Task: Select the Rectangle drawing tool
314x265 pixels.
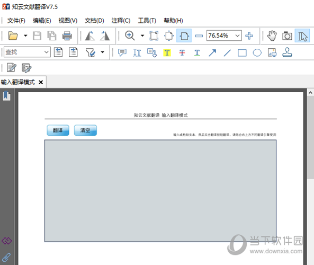Action: 242,53
